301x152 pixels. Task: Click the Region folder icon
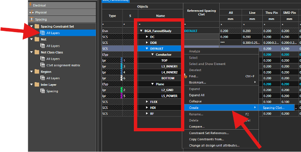pos(37,72)
